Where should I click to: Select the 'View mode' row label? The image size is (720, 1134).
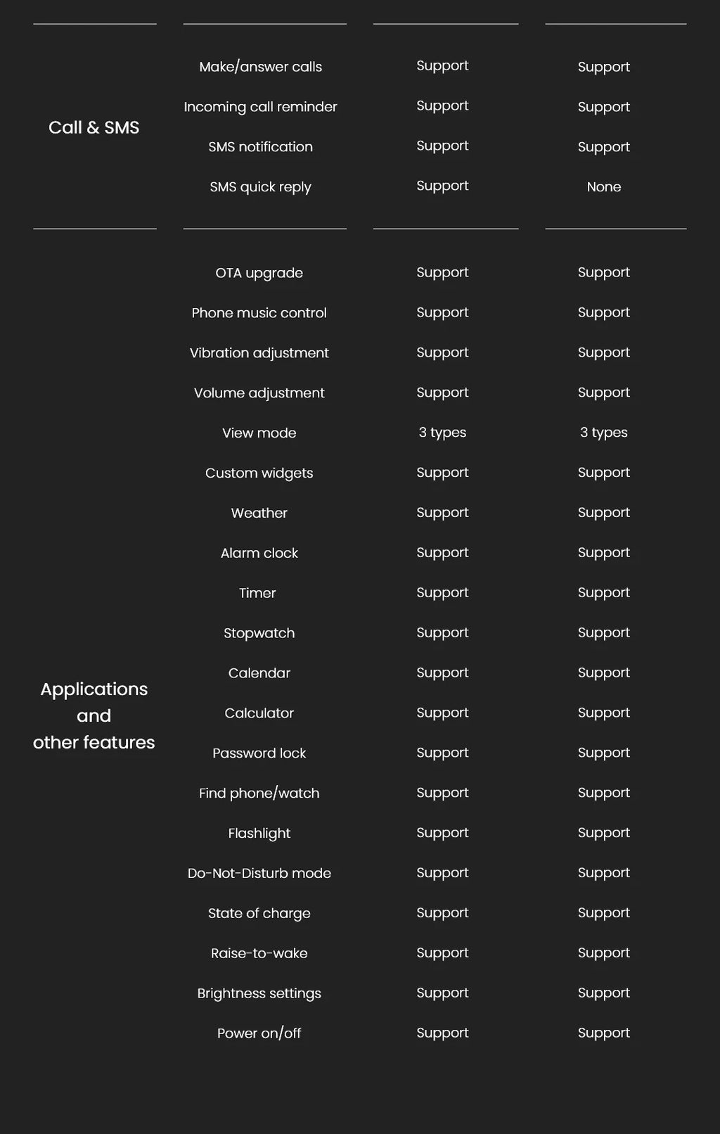pyautogui.click(x=259, y=433)
